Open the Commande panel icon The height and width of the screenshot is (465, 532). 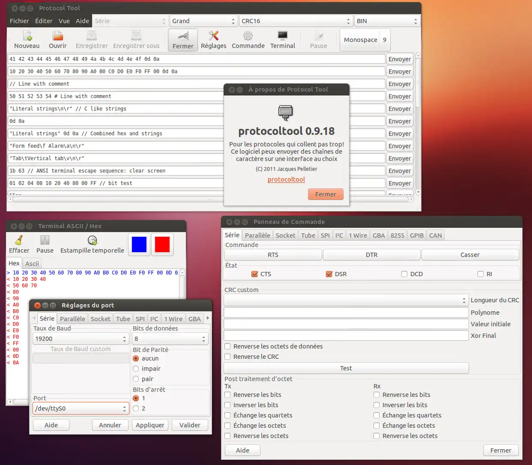[248, 40]
